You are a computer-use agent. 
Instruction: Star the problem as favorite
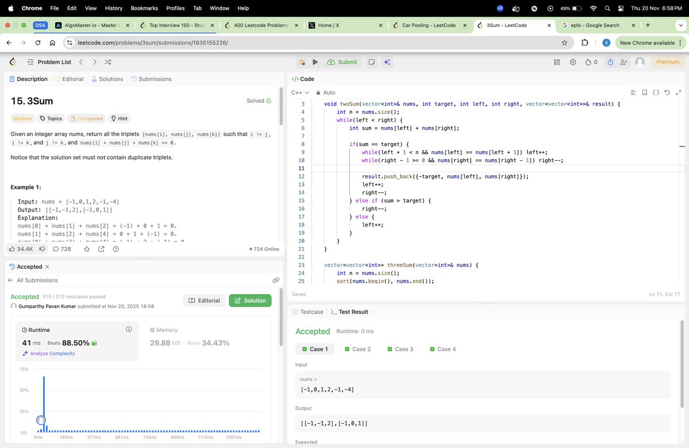tap(87, 249)
